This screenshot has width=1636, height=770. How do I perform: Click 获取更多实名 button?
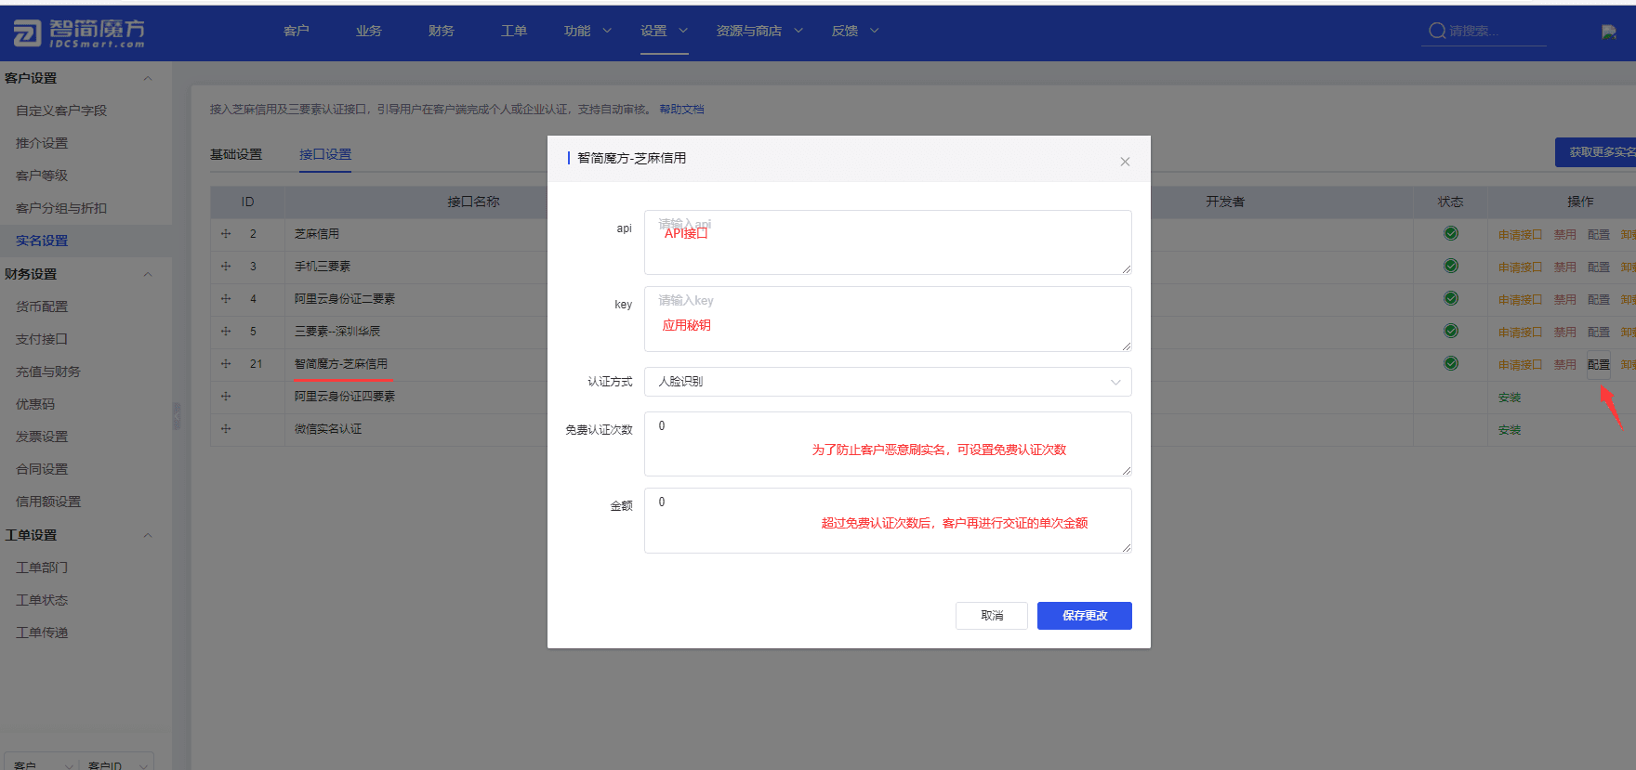(1595, 152)
